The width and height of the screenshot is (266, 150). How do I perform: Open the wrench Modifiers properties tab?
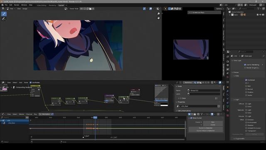(x=228, y=91)
